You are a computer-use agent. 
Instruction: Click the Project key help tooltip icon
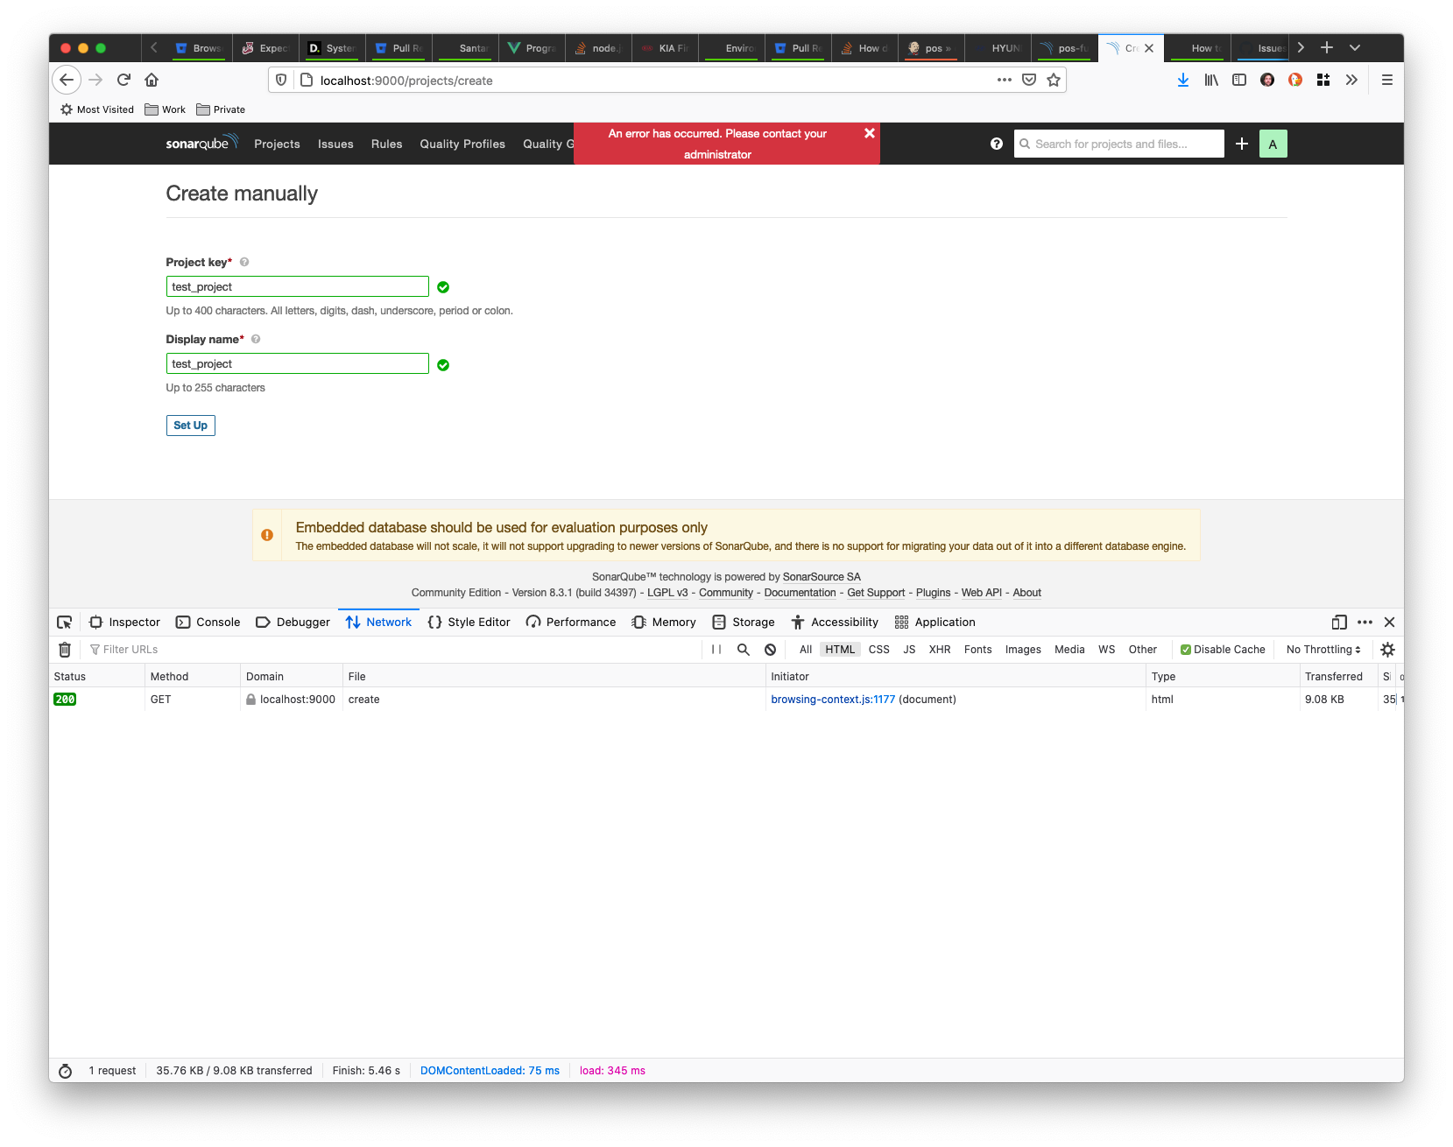pyautogui.click(x=244, y=262)
